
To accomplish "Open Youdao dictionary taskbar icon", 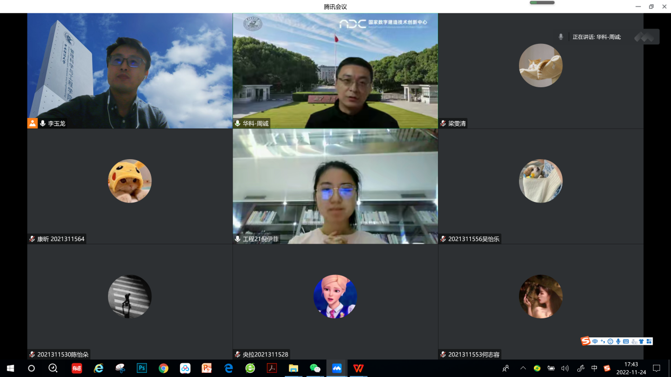I will (x=77, y=368).
